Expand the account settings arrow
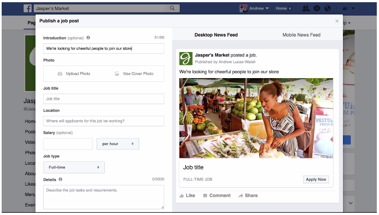This screenshot has height=215, width=379. [353, 8]
